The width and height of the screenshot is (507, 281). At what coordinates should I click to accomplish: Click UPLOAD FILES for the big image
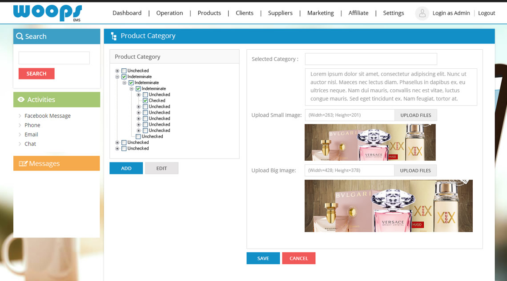pyautogui.click(x=415, y=170)
